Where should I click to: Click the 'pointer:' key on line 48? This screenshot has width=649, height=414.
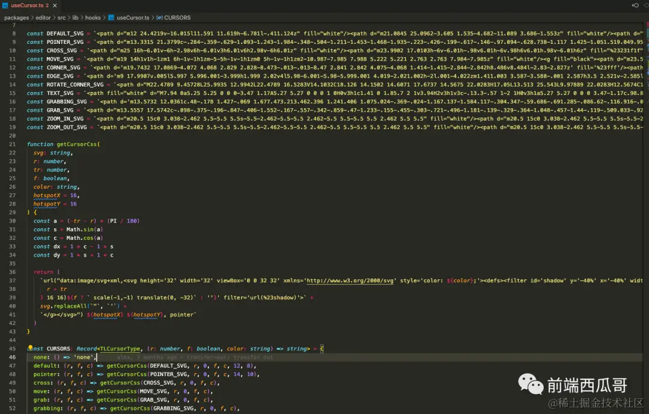point(46,374)
